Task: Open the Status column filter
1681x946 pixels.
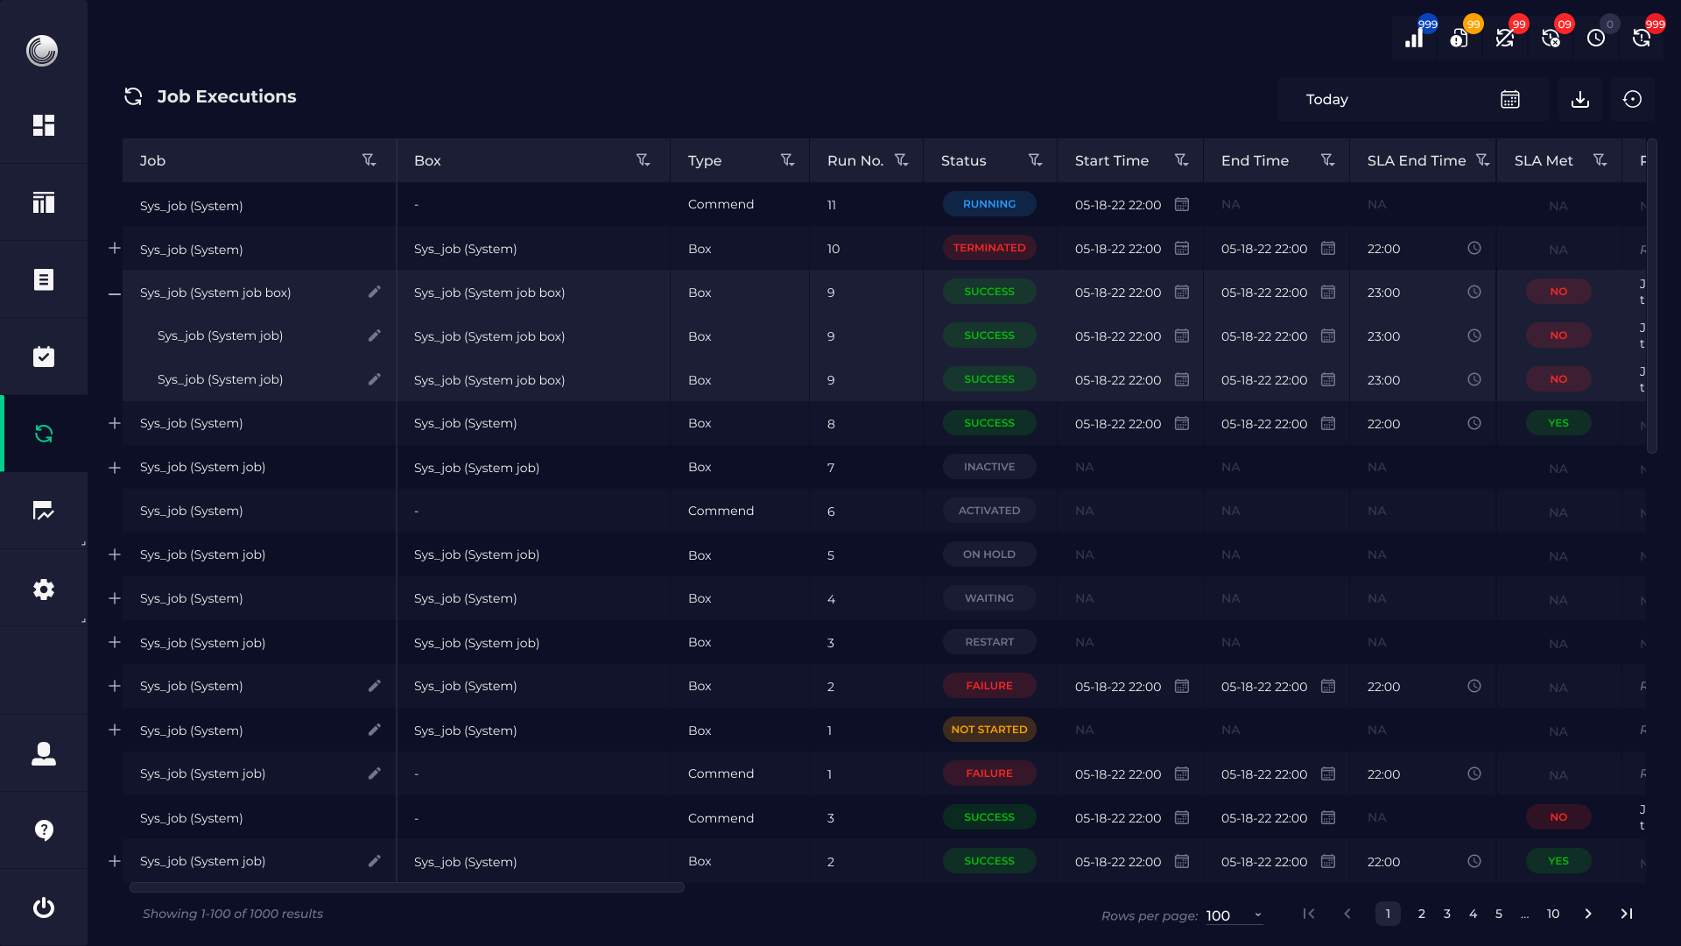Action: pos(1036,160)
